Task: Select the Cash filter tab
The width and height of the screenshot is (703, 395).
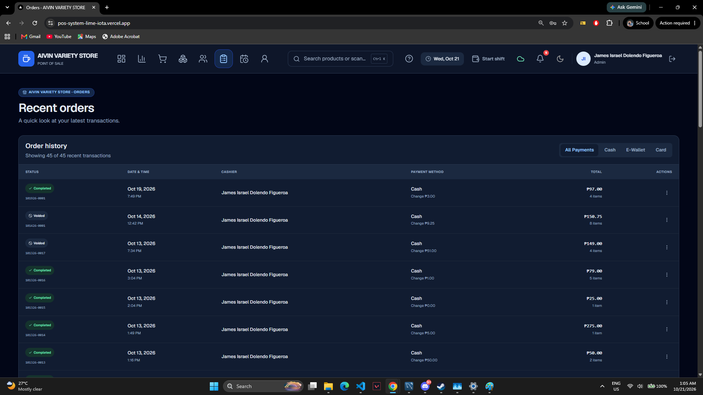Action: tap(610, 150)
